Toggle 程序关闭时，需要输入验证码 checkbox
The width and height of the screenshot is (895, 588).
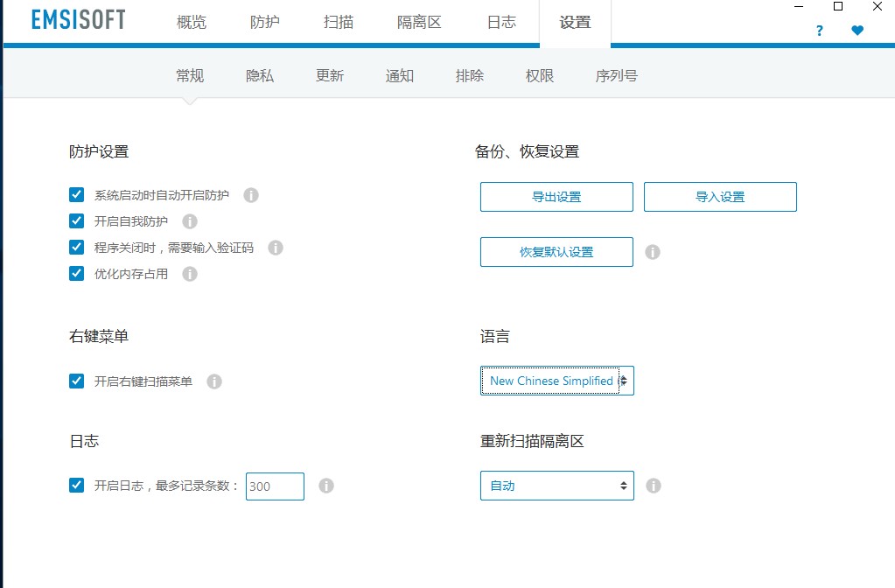[x=76, y=248]
